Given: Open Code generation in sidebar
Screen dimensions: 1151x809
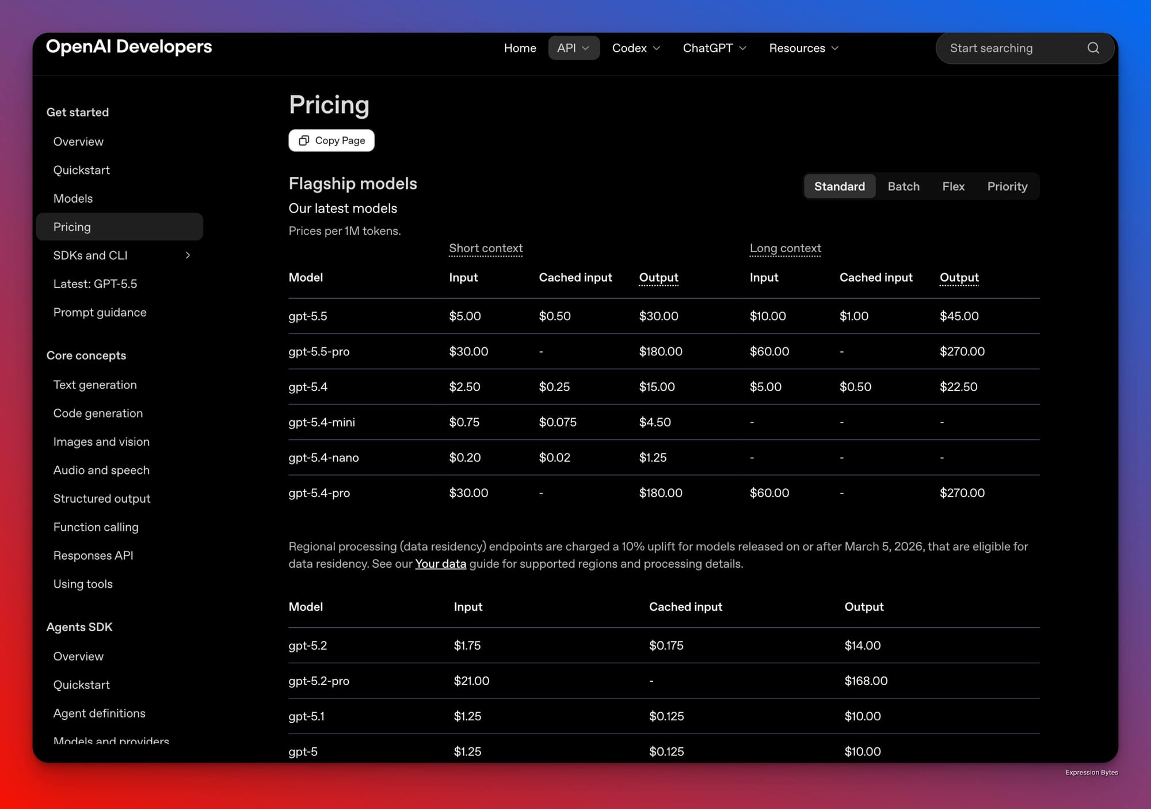Looking at the screenshot, I should click(x=98, y=413).
